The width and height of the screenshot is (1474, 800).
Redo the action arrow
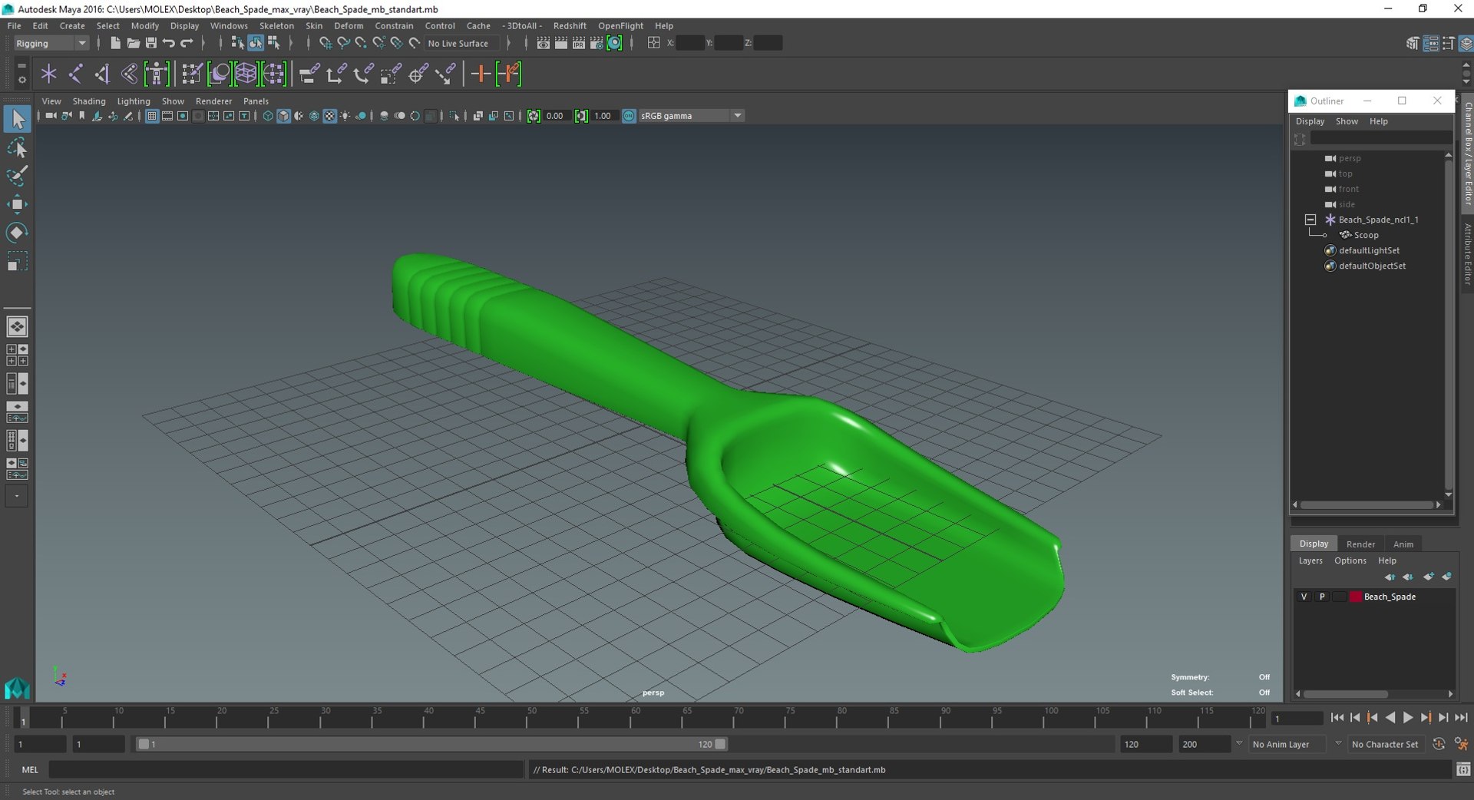tap(187, 43)
